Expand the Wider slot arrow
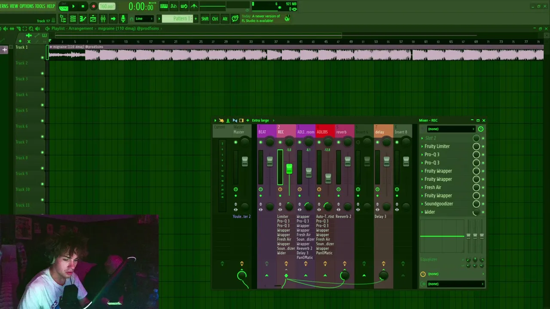Image resolution: width=550 pixels, height=309 pixels. tap(422, 212)
